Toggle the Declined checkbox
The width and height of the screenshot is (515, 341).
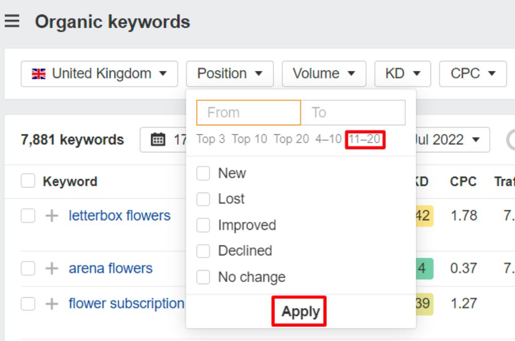click(203, 251)
